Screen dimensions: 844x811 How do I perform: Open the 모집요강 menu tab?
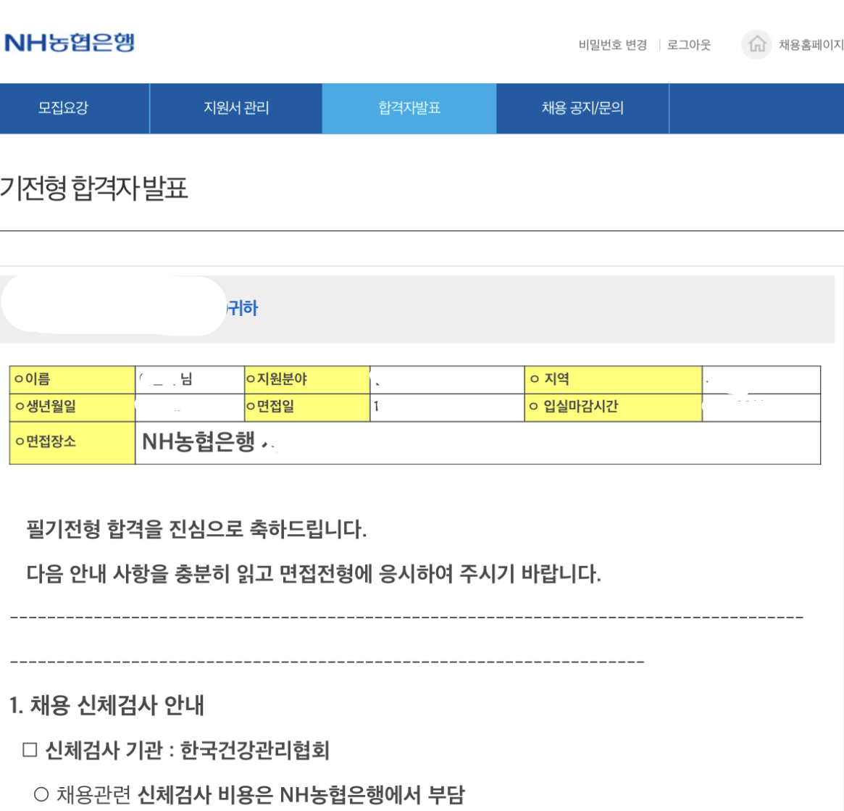(63, 108)
